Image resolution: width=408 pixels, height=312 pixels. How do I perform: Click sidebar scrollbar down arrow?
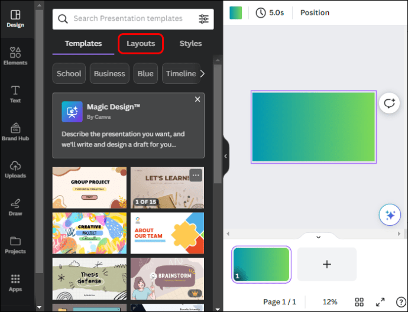(39, 307)
